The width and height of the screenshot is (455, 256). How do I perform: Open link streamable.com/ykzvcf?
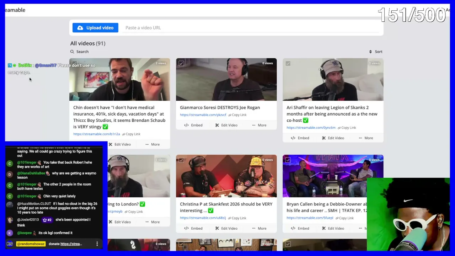pos(203,115)
